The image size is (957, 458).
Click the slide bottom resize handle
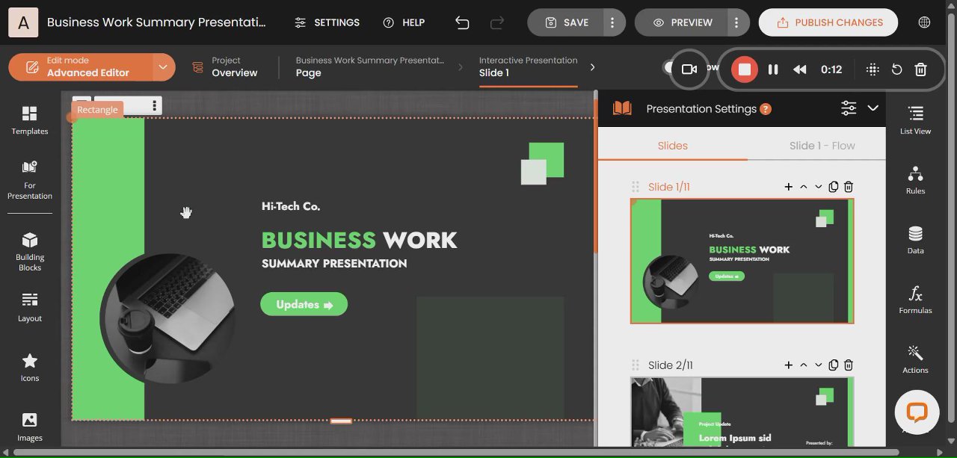341,421
